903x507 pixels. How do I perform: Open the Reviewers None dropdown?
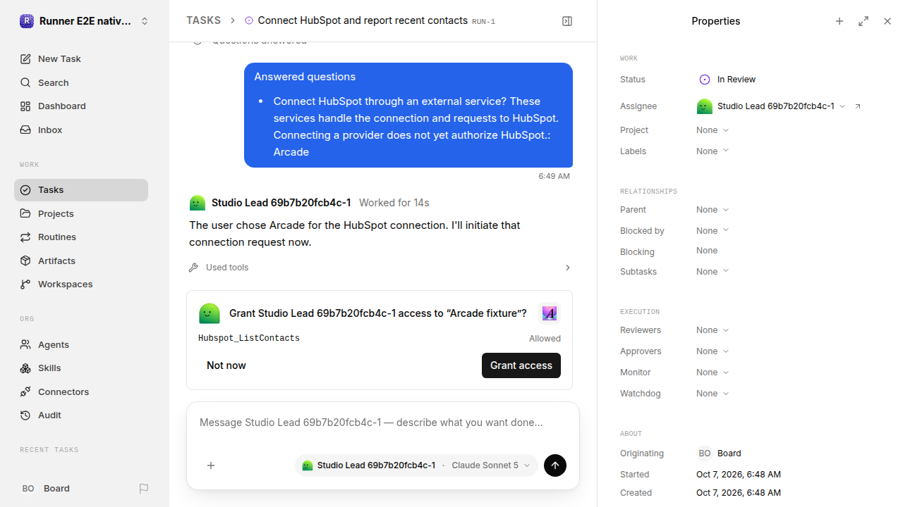pos(713,330)
